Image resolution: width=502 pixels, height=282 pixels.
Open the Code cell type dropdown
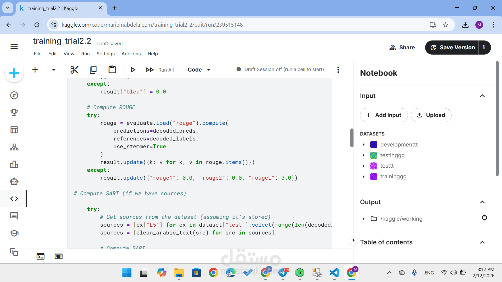[x=199, y=70]
